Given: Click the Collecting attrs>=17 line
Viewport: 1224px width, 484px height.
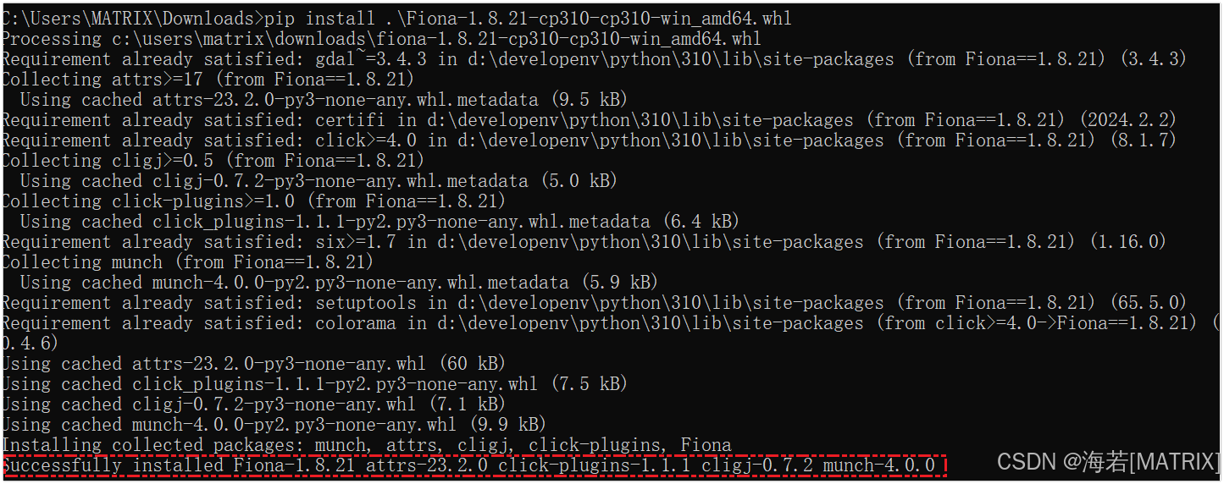Looking at the screenshot, I should click(x=208, y=80).
